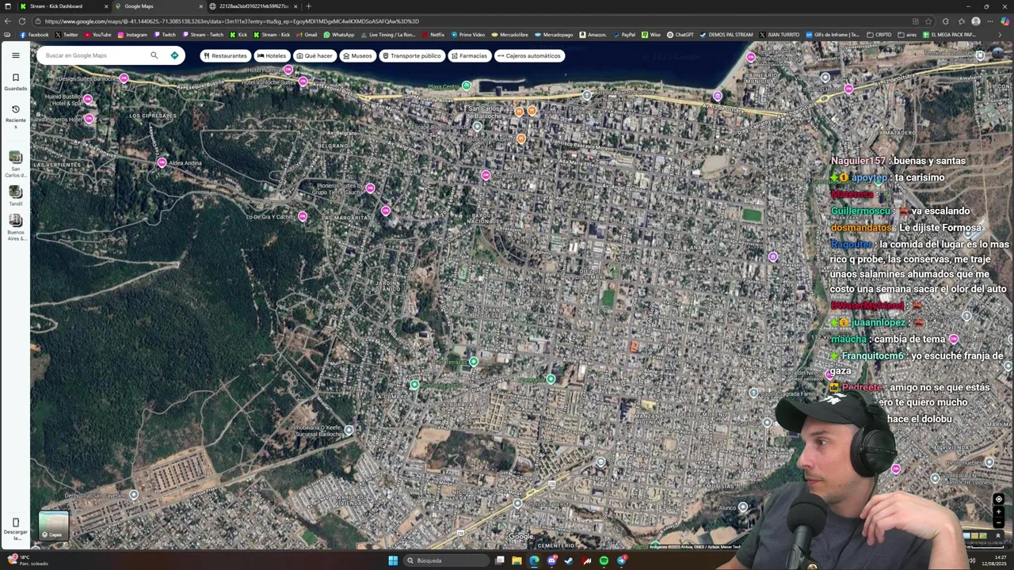Switch map layer with the Capas thumbnail
This screenshot has width=1014, height=570.
click(54, 526)
